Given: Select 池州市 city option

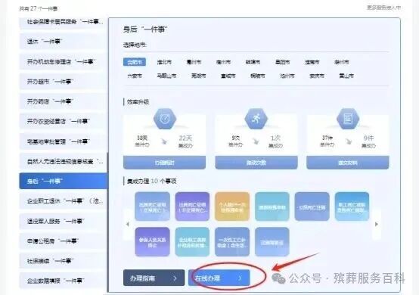Looking at the screenshot, I should pos(287,76).
